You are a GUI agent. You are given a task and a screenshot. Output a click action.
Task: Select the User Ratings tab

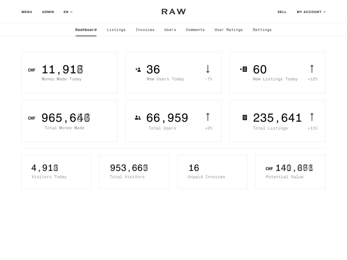(x=229, y=30)
